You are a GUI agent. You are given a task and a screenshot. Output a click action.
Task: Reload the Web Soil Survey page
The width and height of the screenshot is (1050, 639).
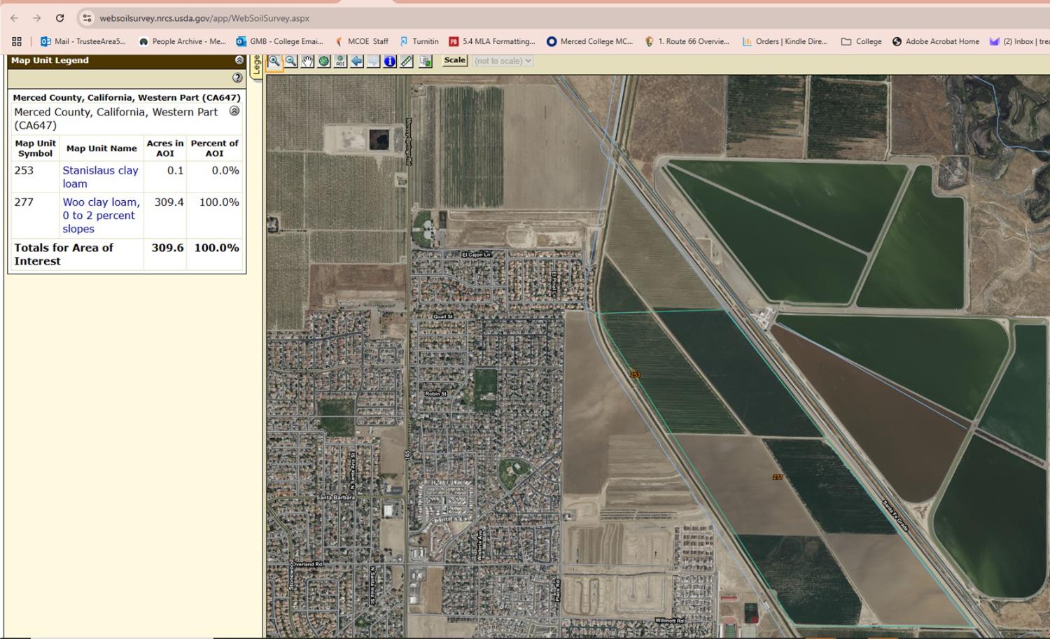tap(59, 18)
